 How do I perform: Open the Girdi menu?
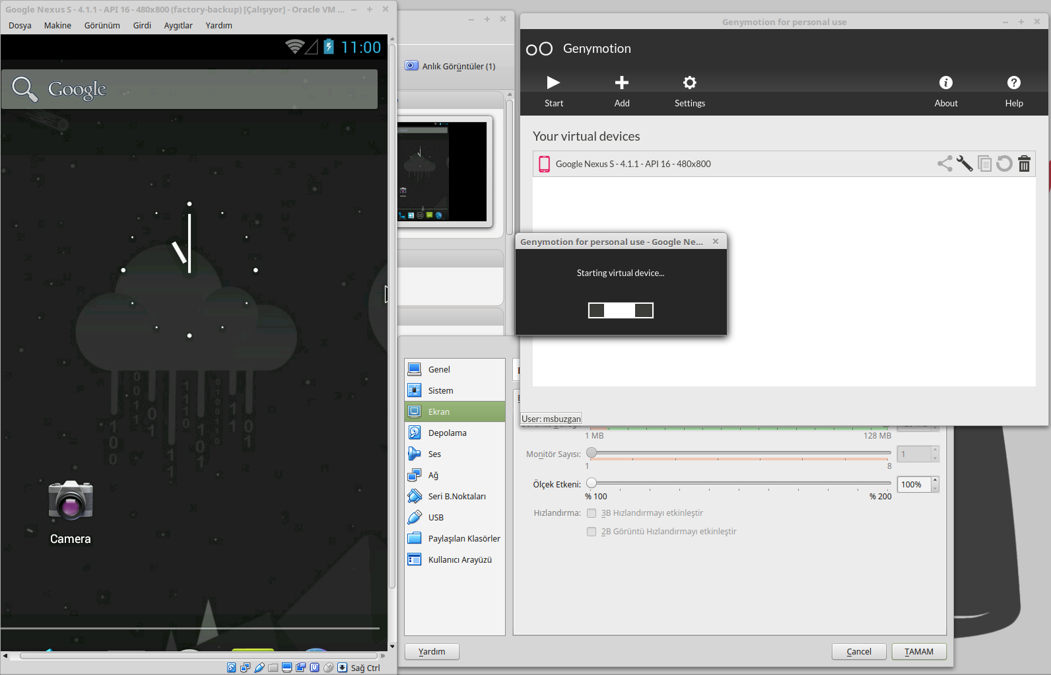142,26
